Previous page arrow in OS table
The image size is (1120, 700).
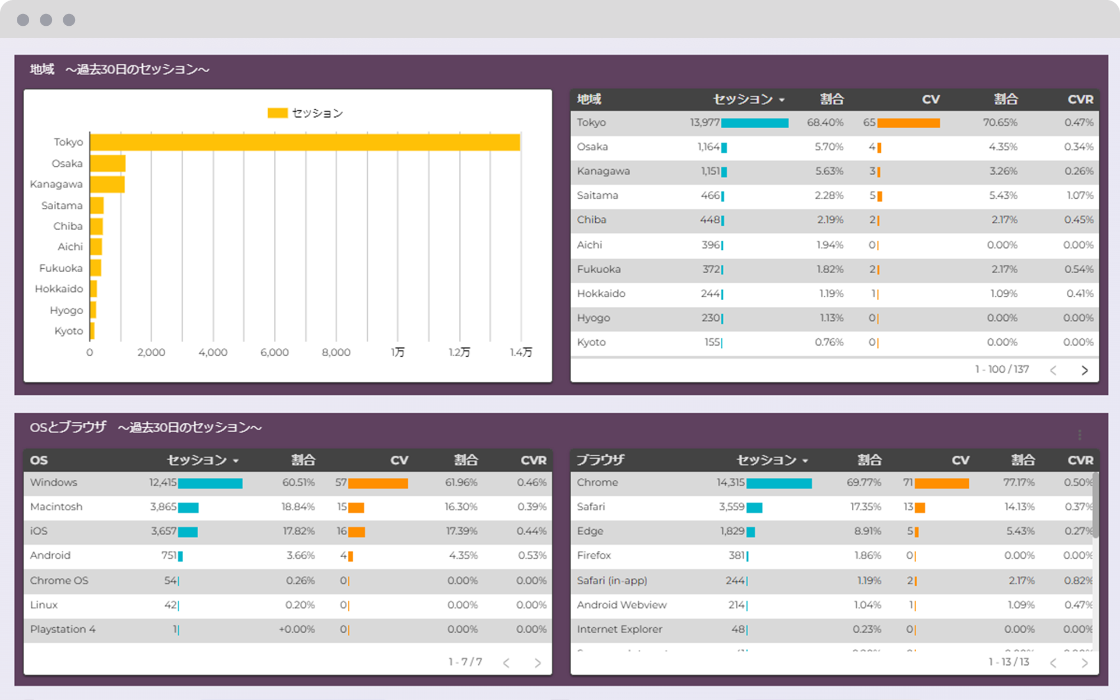506,663
